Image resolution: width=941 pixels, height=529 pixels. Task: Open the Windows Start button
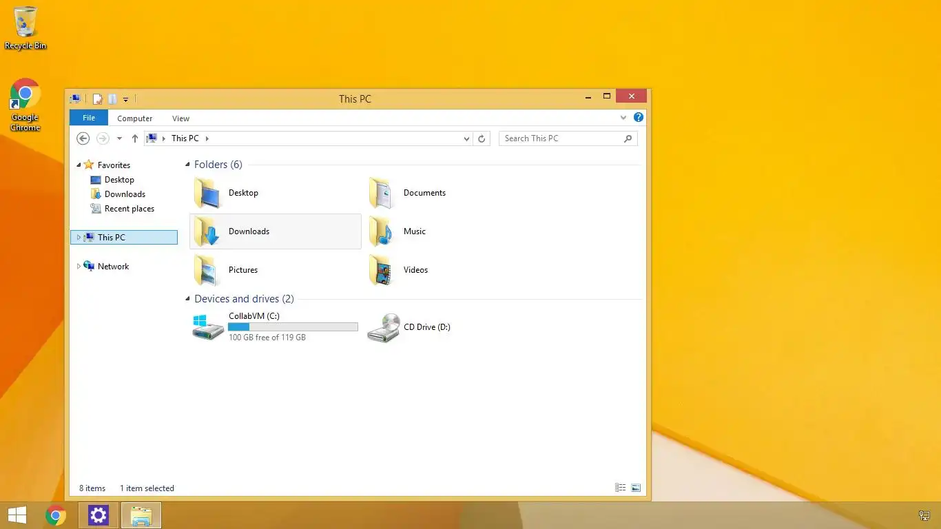point(17,515)
